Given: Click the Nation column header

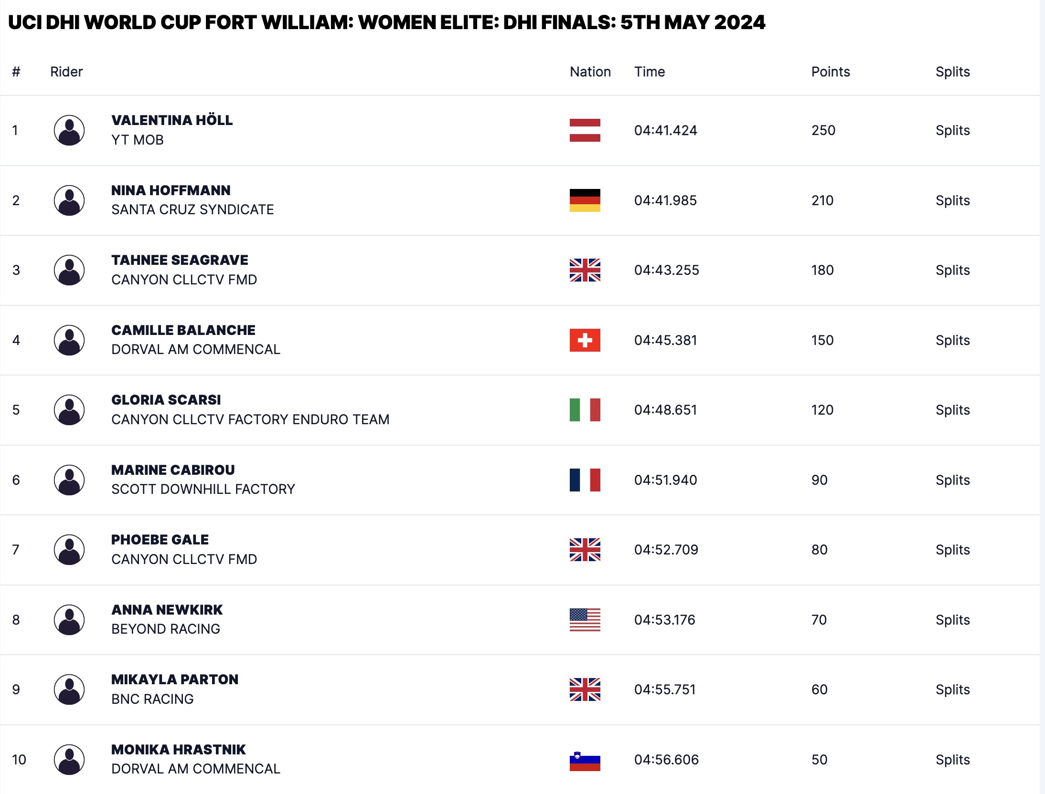Looking at the screenshot, I should pos(590,72).
